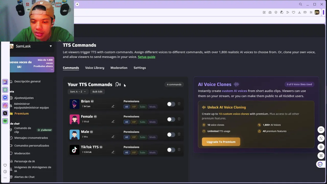Open Instagram from the browser sidebar
Image resolution: width=327 pixels, height=184 pixels.
pyautogui.click(x=5, y=106)
